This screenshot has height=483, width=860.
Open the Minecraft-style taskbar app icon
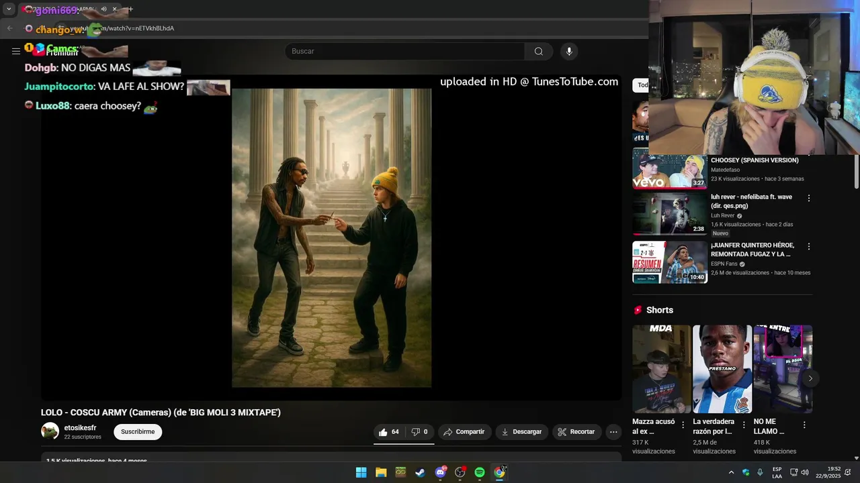(x=400, y=472)
